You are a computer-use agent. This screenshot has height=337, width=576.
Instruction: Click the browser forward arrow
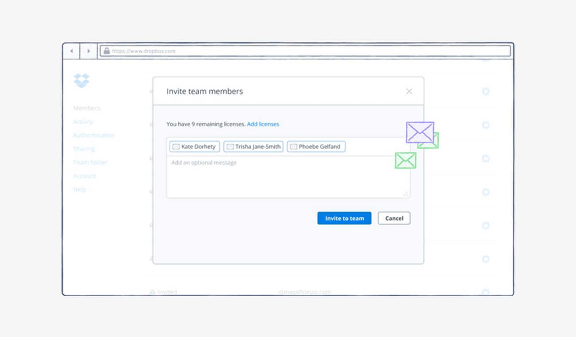[x=89, y=51]
